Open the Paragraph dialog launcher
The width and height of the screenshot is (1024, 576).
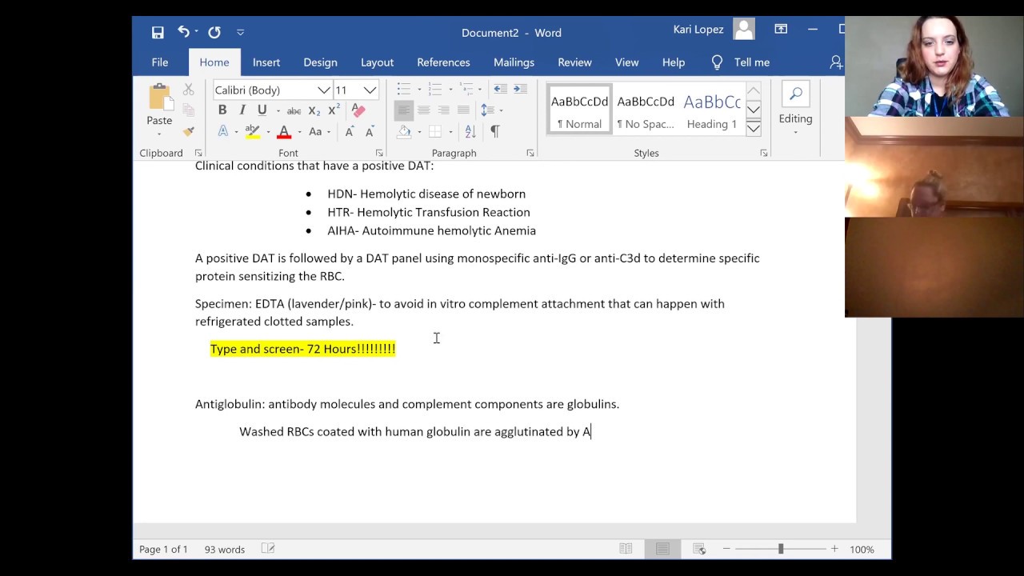[x=530, y=153]
